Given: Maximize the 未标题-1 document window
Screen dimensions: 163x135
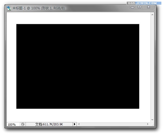Looking at the screenshot, I should 139,7.
